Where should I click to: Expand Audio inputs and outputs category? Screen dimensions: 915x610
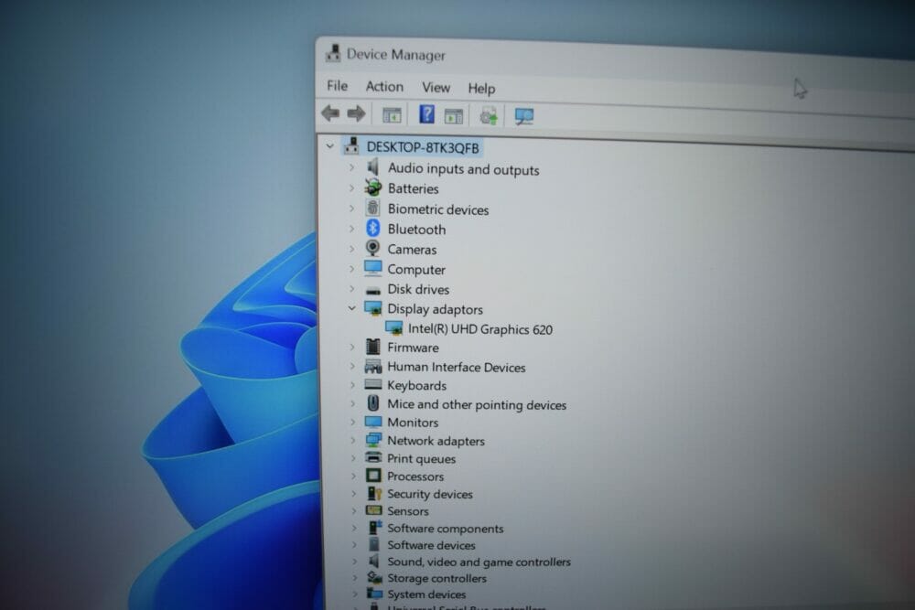pos(351,167)
